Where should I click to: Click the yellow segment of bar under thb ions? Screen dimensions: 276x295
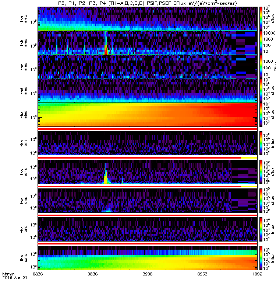249,187
